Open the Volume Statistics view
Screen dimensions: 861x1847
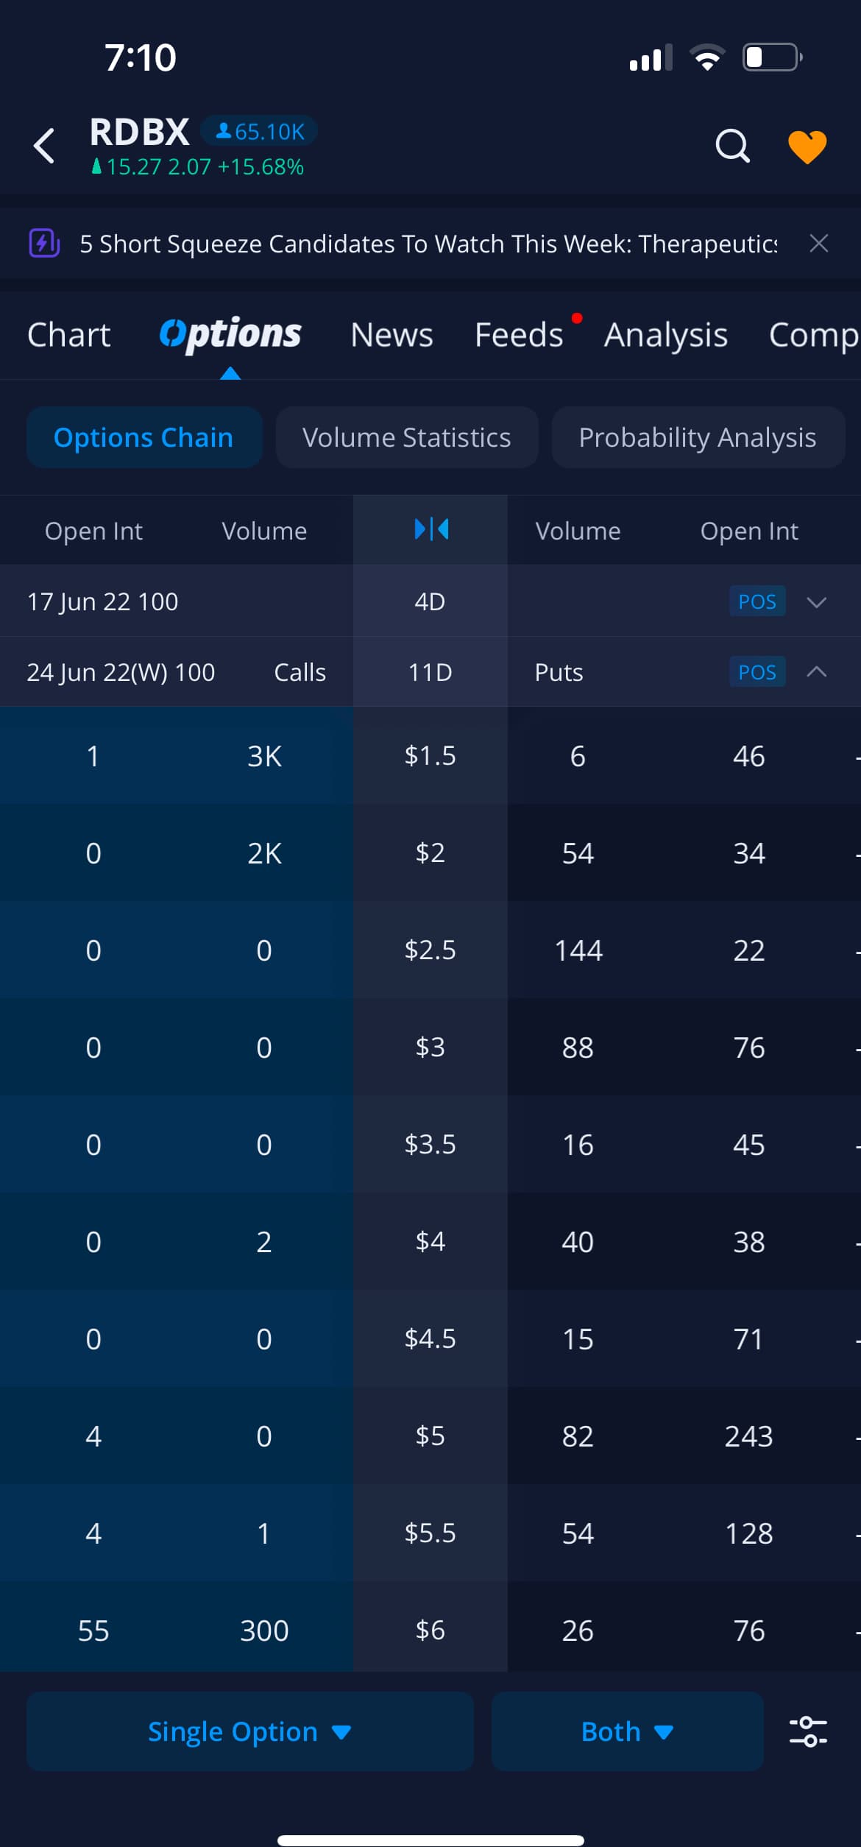[407, 437]
